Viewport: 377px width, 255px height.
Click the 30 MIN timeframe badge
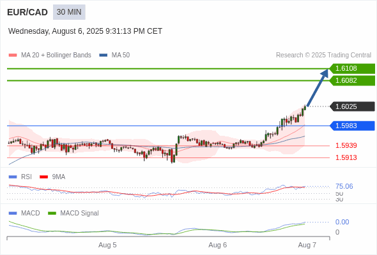point(69,12)
